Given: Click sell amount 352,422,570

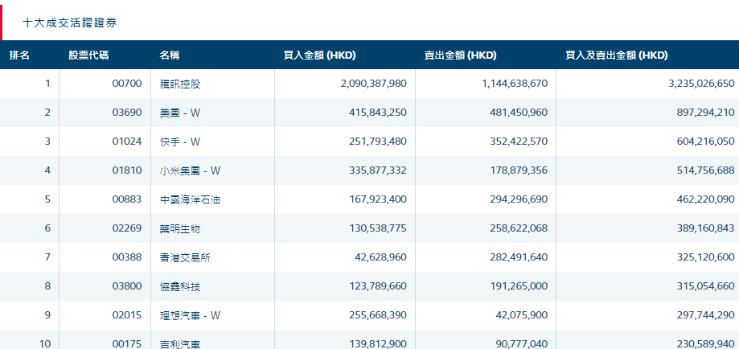Looking at the screenshot, I should (519, 142).
